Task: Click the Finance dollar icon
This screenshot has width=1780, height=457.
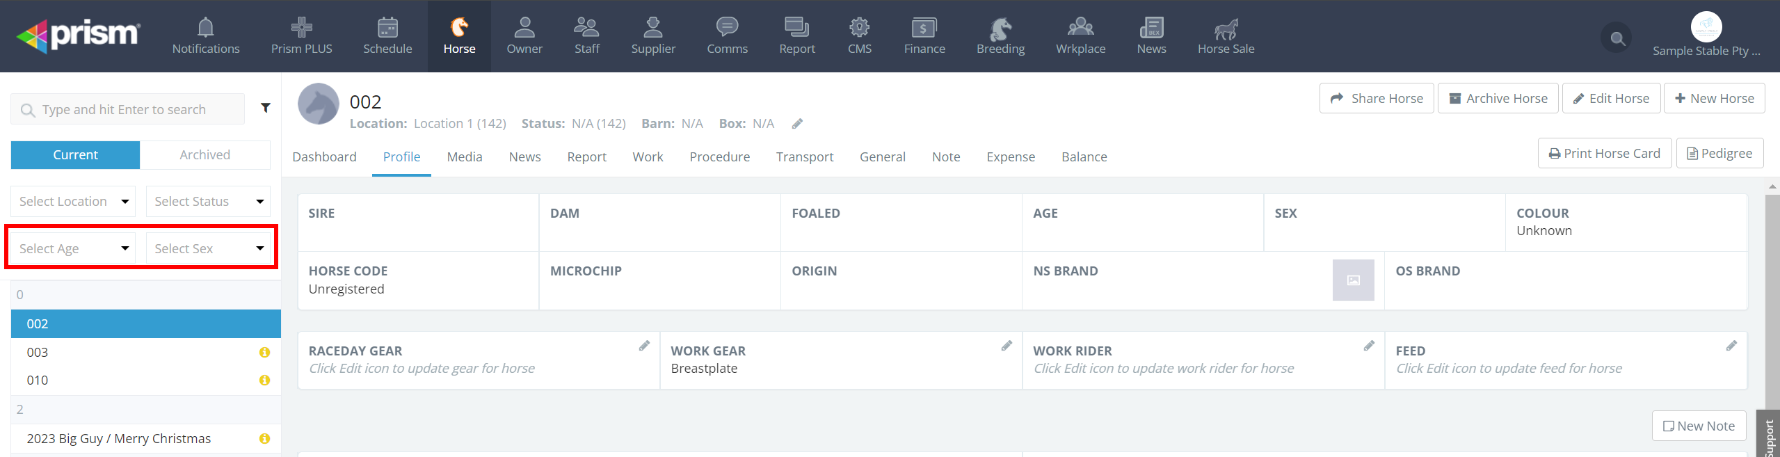Action: coord(924,28)
